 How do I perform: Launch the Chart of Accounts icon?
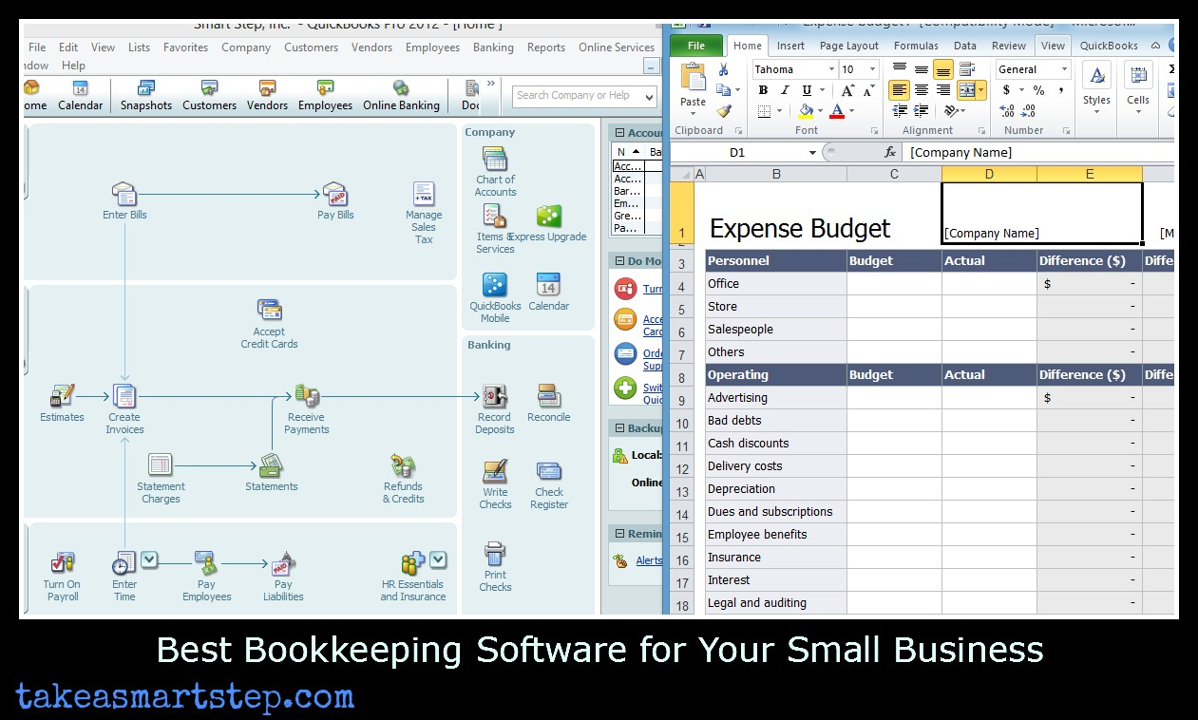point(495,160)
